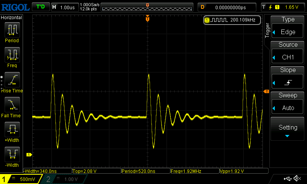
Task: Select the -Width measurement icon
Action: coord(12,154)
